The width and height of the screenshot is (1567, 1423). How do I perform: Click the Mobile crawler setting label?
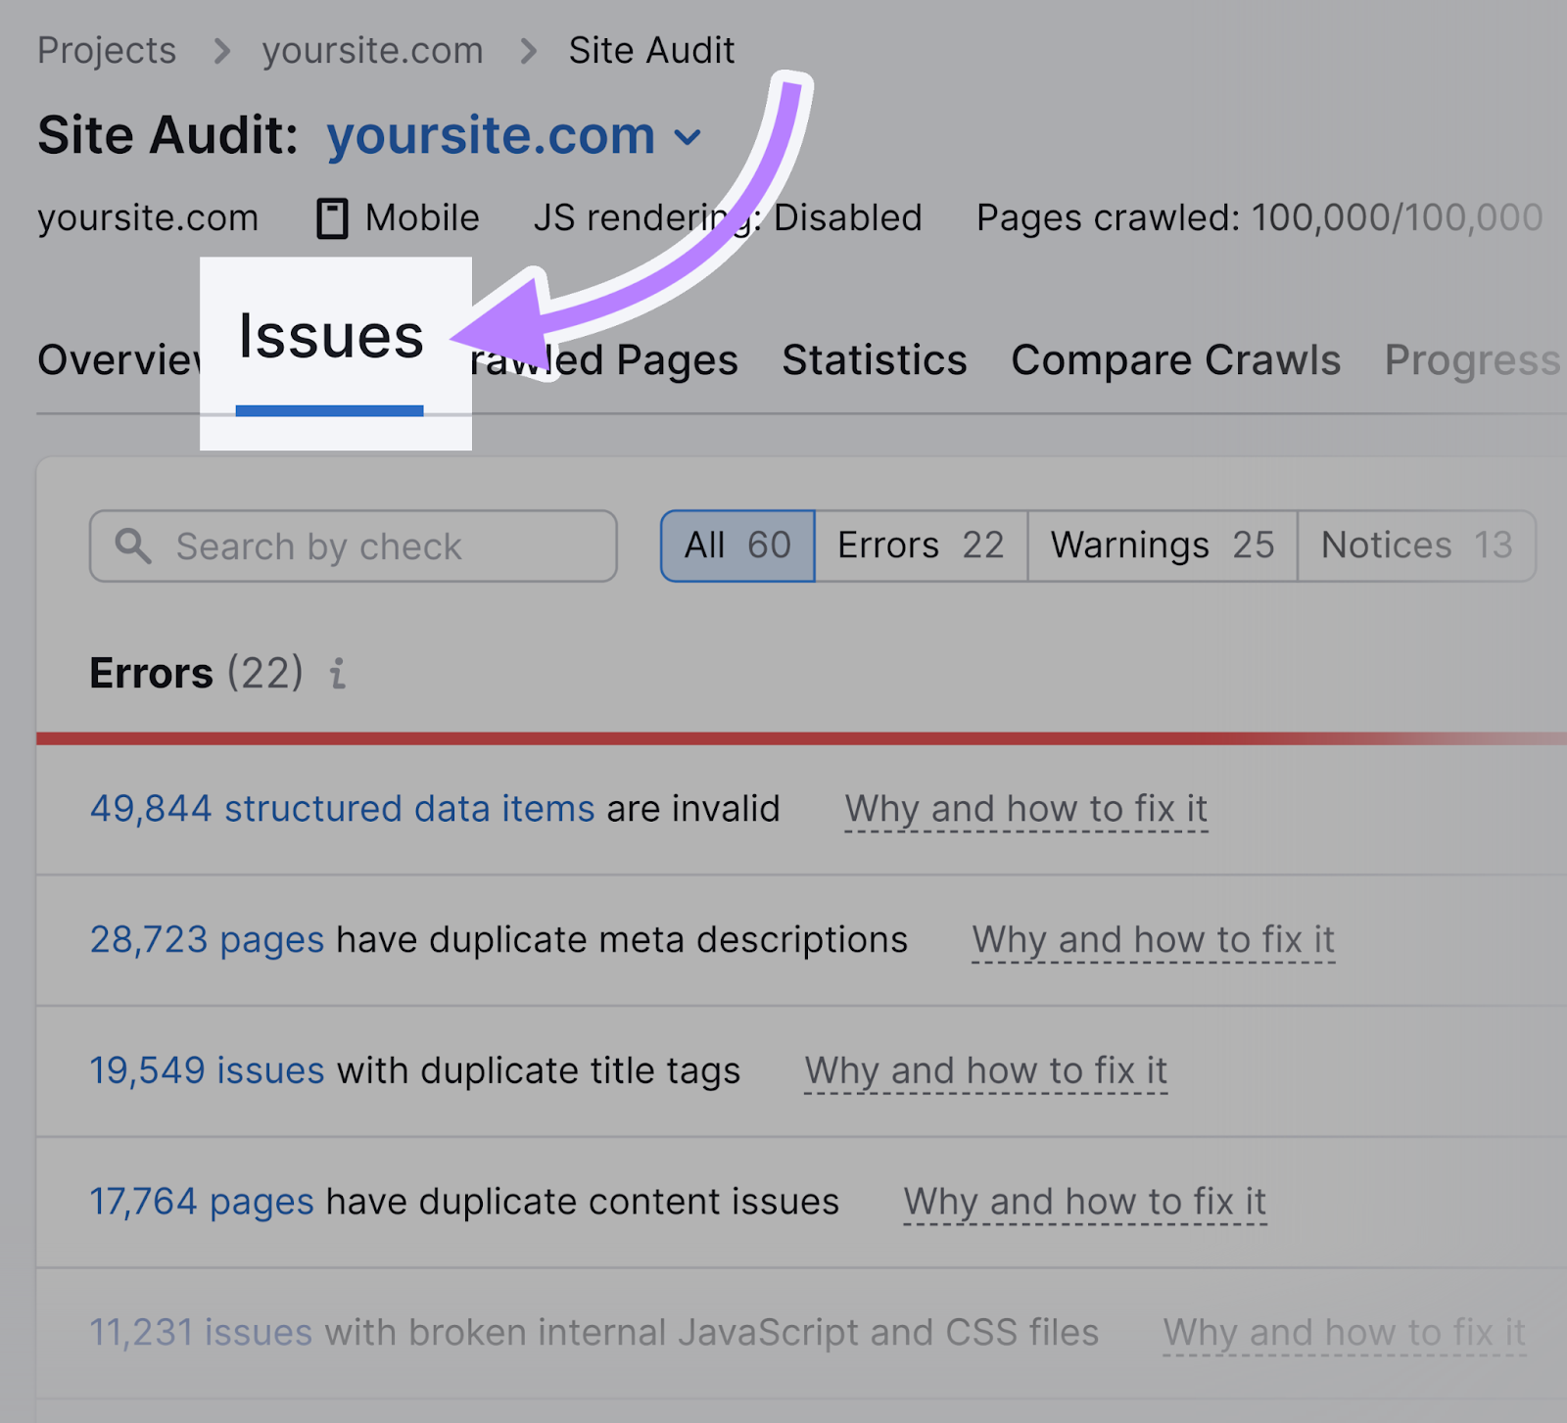point(422,217)
